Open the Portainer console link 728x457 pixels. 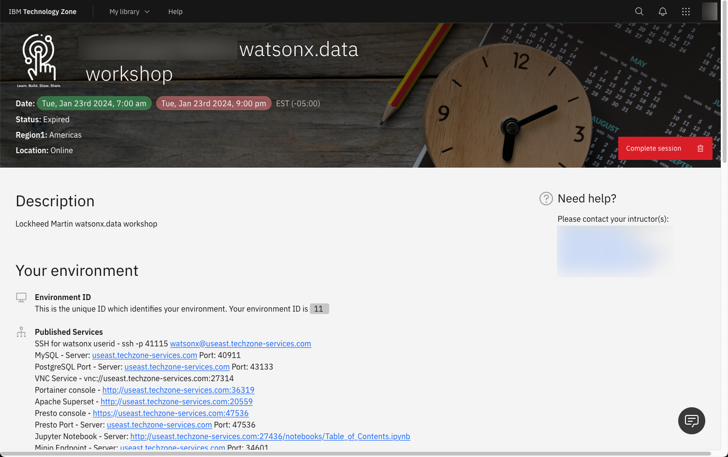click(178, 390)
